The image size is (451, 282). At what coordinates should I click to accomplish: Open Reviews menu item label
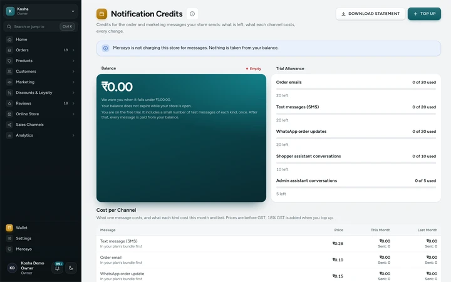23,103
